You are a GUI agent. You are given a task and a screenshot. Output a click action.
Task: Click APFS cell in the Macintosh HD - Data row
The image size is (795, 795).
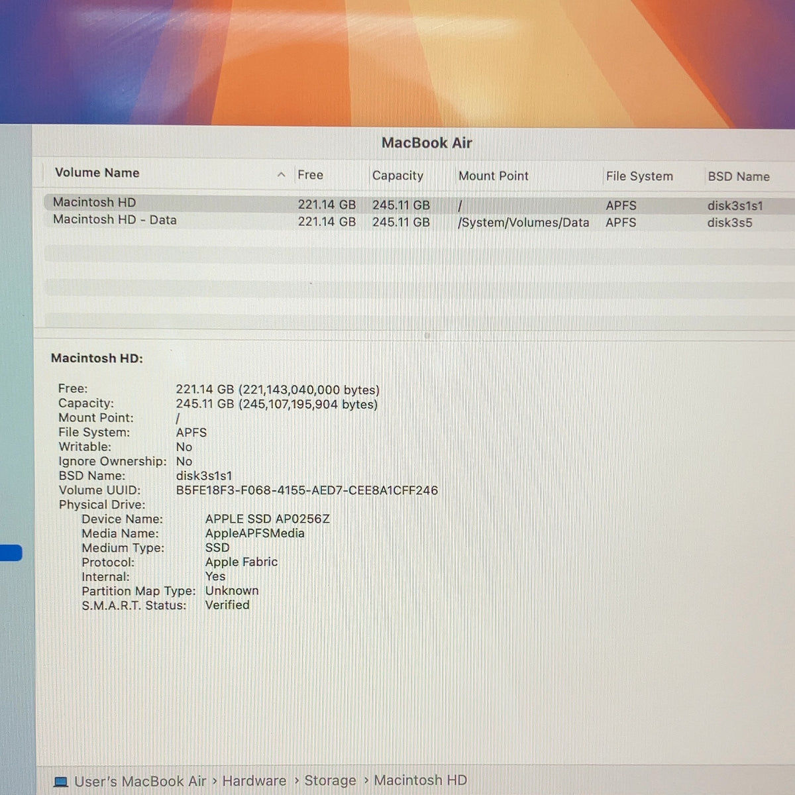621,223
